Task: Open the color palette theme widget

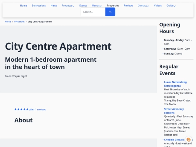Action: [x=188, y=139]
